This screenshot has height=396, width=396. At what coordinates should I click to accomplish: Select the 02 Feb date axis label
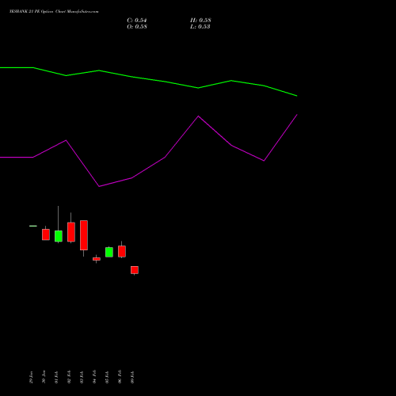click(69, 377)
